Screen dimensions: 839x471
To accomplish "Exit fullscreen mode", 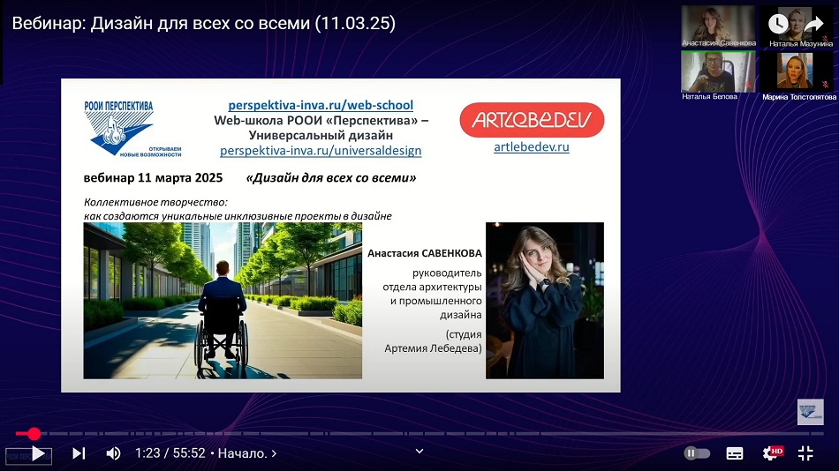I will click(805, 453).
